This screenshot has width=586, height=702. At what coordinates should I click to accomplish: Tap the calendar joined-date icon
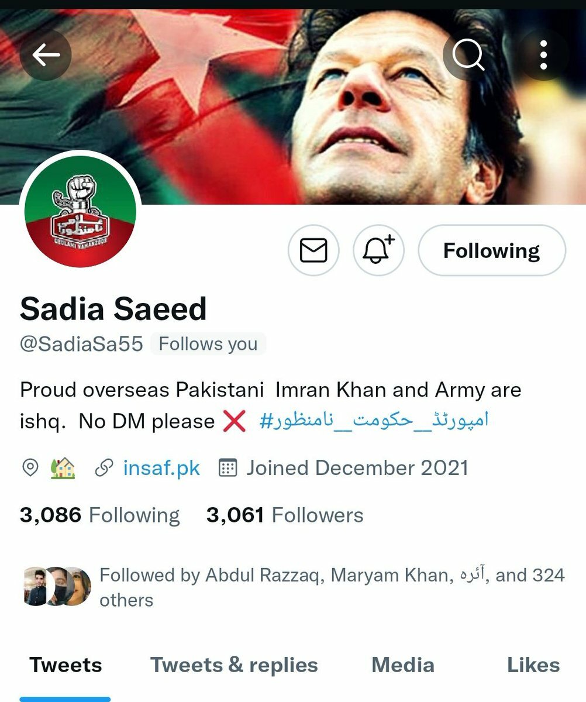click(227, 468)
